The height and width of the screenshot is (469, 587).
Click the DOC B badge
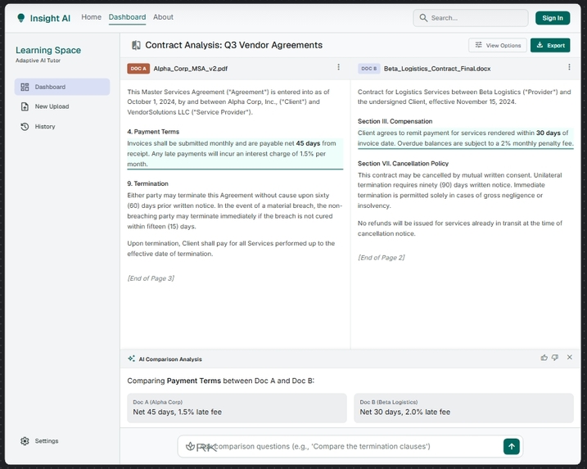tap(369, 69)
